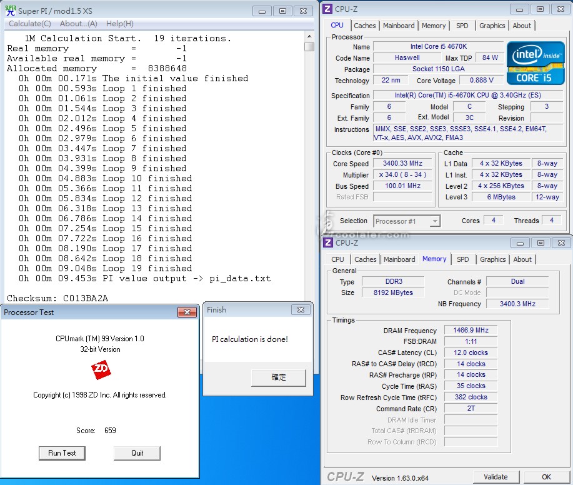The image size is (573, 485).
Task: Switch to SPD tab in upper CPU-Z window
Action: (x=462, y=26)
